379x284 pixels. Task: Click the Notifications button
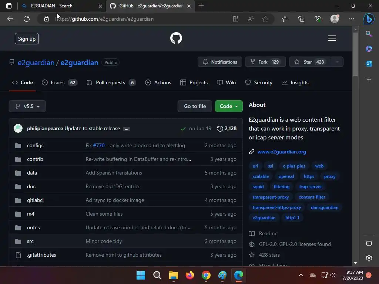(x=220, y=62)
